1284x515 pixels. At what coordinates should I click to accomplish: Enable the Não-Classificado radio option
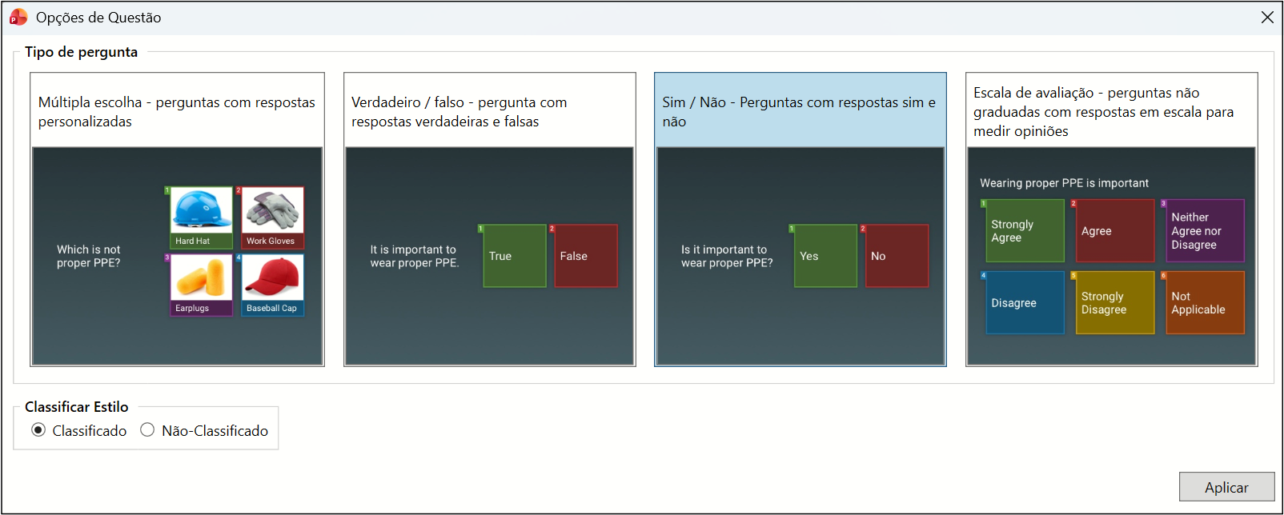click(147, 430)
